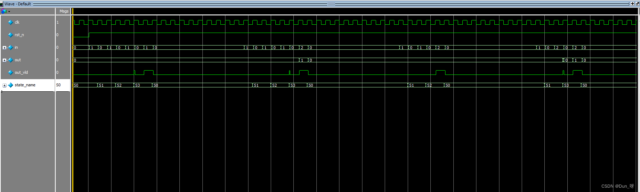
Task: Click the last S0 state segment in waveform
Action: click(x=609, y=85)
